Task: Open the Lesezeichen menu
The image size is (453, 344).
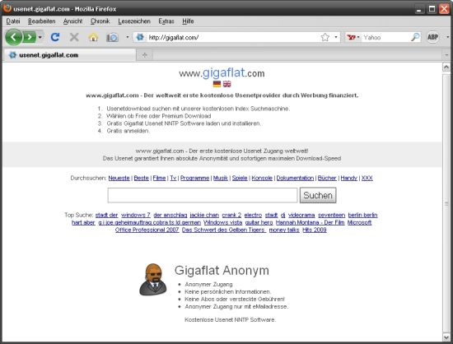Action: point(134,21)
